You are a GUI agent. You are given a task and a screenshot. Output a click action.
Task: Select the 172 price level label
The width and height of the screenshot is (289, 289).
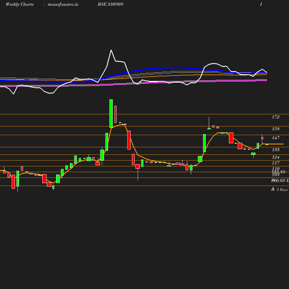(276, 117)
